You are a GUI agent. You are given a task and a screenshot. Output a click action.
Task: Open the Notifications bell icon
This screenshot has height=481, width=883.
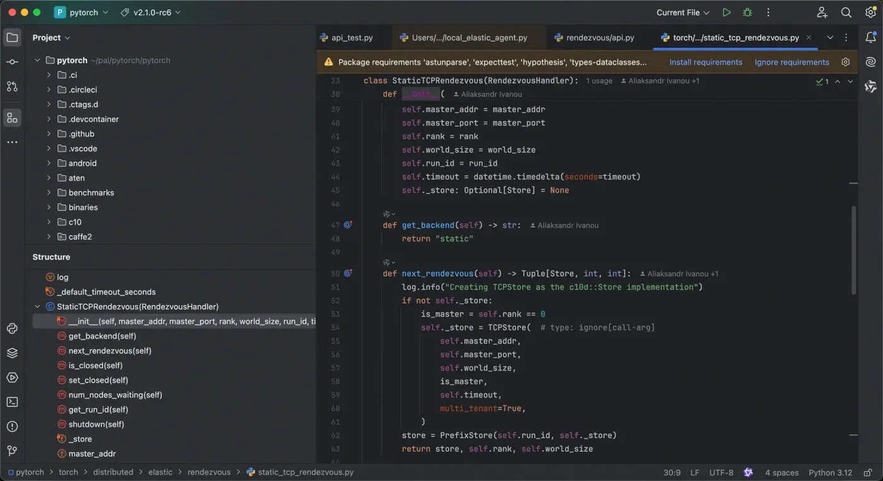(x=870, y=38)
